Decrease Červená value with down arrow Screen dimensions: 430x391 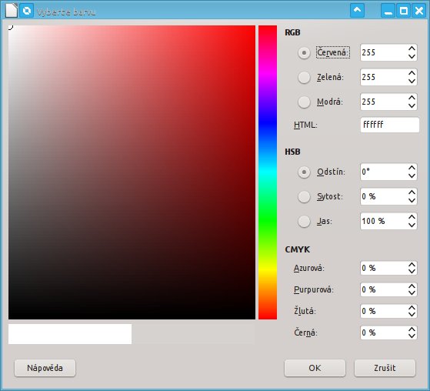coord(412,56)
